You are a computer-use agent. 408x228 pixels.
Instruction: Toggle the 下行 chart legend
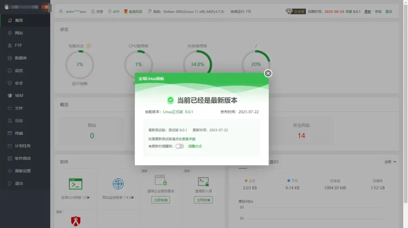coord(292,181)
